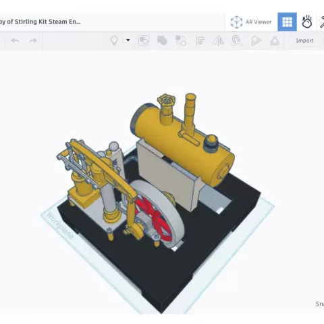This screenshot has width=324, height=324.
Task: Undo the last action
Action: (15, 41)
